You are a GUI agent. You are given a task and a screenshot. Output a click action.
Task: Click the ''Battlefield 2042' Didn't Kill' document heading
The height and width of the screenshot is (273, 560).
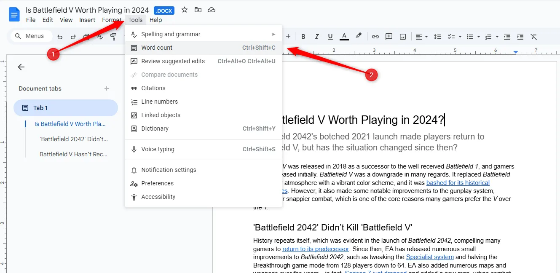pos(333,227)
